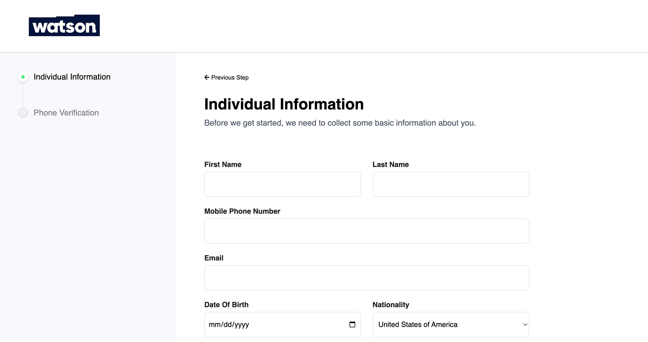Click the mm/dd/yyyy date placeholder text
This screenshot has height=342, width=648.
click(x=229, y=324)
